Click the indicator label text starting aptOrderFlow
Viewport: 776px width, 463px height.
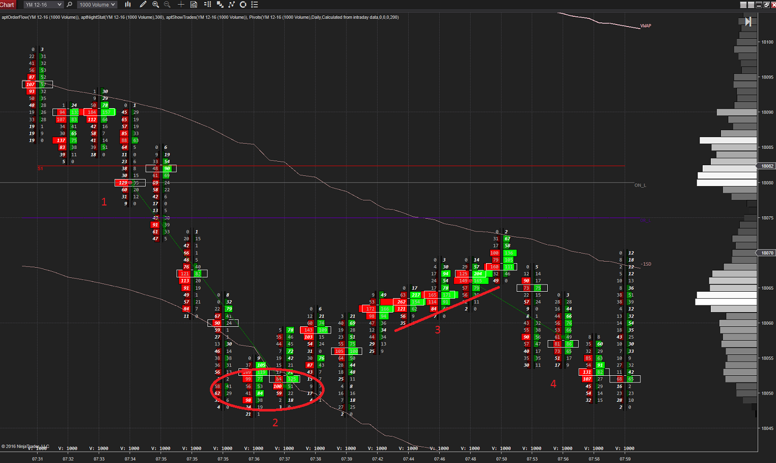pos(200,17)
